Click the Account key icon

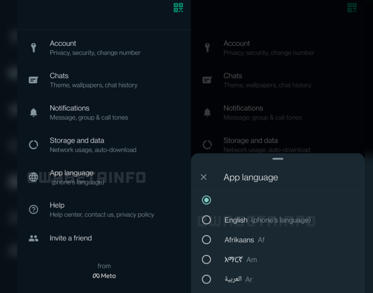(x=33, y=48)
